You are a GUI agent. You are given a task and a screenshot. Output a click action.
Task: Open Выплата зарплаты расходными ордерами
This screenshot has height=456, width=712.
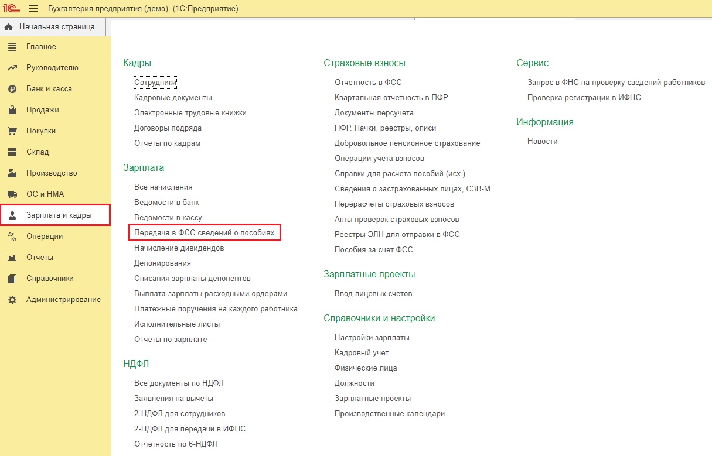point(210,294)
